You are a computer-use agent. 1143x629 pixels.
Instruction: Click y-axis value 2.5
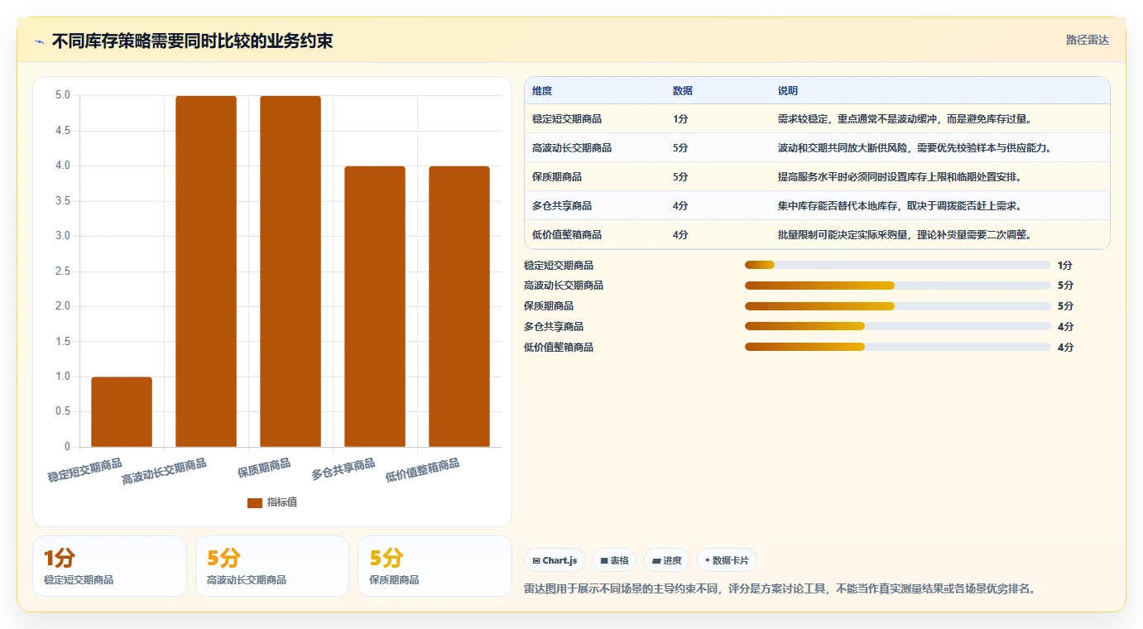click(63, 271)
